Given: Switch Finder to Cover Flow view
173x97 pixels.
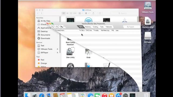Looking at the screenshot, I should click(x=75, y=13).
